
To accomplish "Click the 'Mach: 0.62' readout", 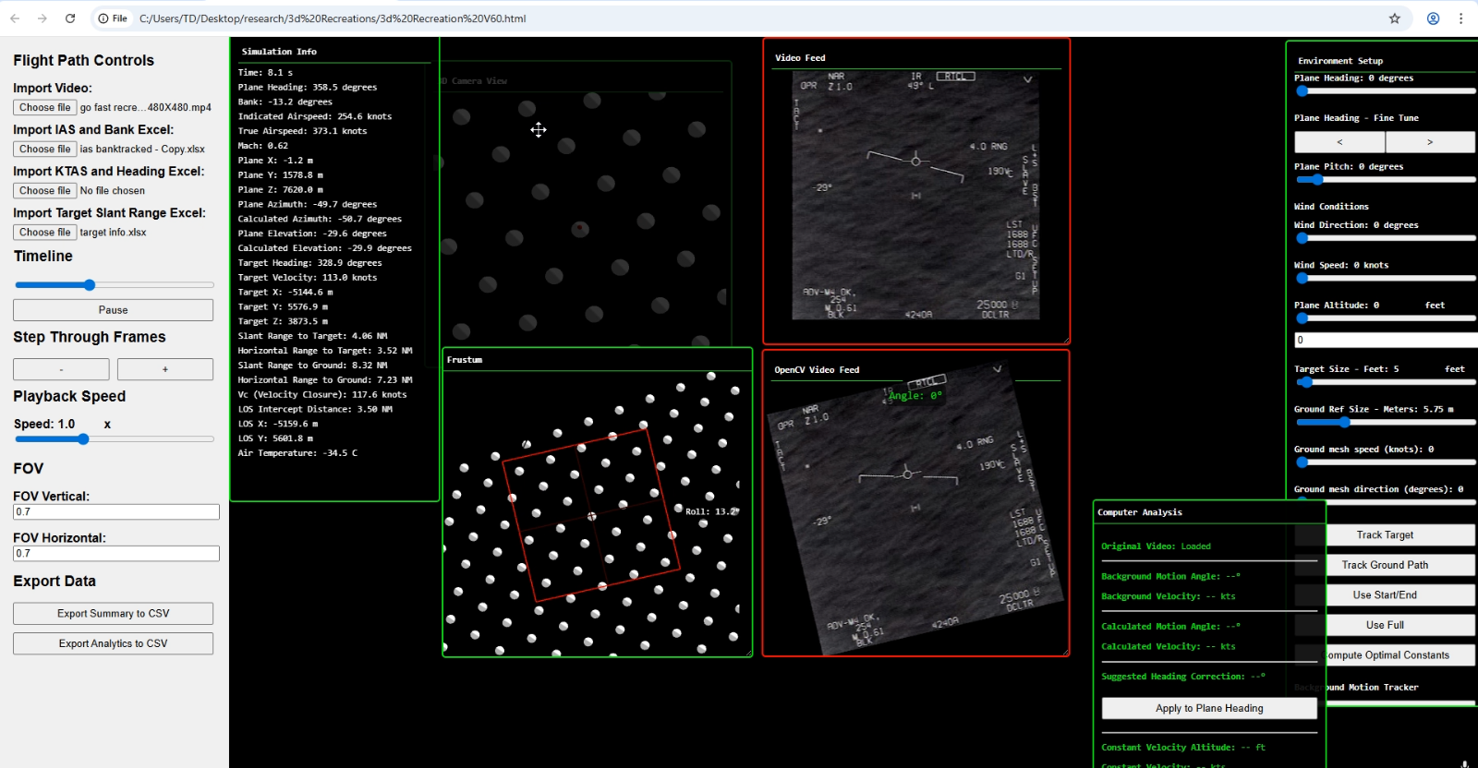I will (x=263, y=146).
